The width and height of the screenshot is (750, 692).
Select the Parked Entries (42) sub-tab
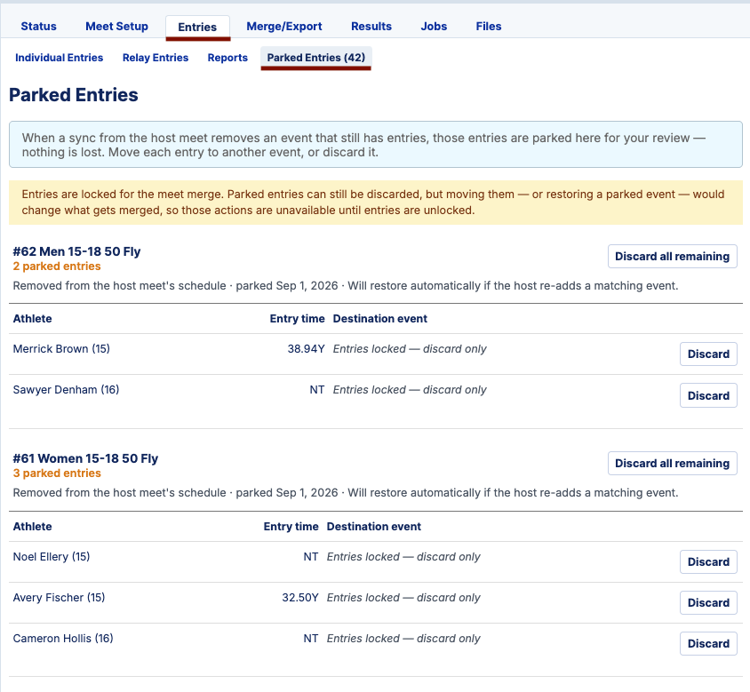click(x=316, y=58)
